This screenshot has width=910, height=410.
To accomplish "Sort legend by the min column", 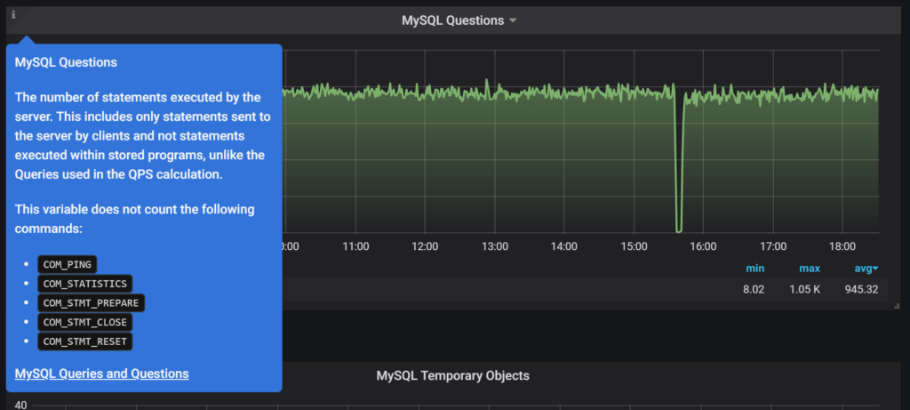I will [x=755, y=269].
